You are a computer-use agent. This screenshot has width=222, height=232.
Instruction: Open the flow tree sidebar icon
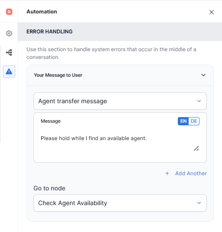tap(9, 52)
